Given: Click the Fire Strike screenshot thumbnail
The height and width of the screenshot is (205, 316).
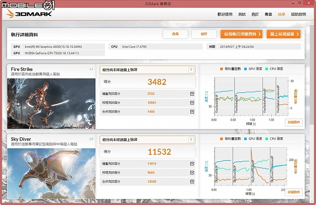Looking at the screenshot, I should [x=51, y=104].
